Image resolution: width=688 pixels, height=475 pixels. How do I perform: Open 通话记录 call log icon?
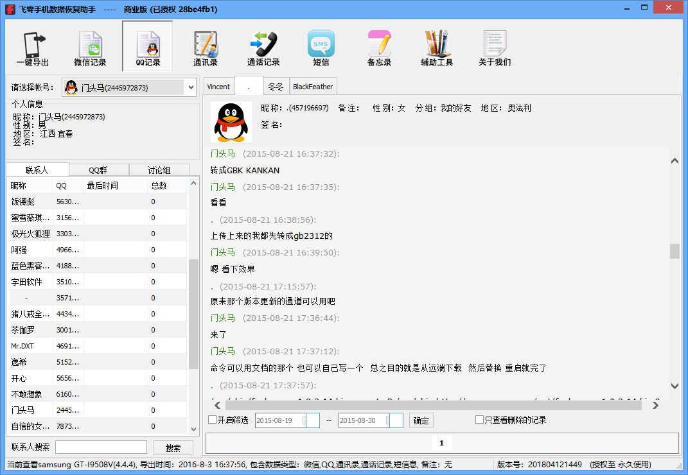tap(263, 47)
